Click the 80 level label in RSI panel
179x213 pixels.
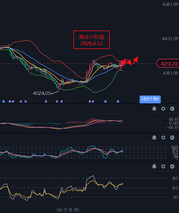[x=175, y=178]
